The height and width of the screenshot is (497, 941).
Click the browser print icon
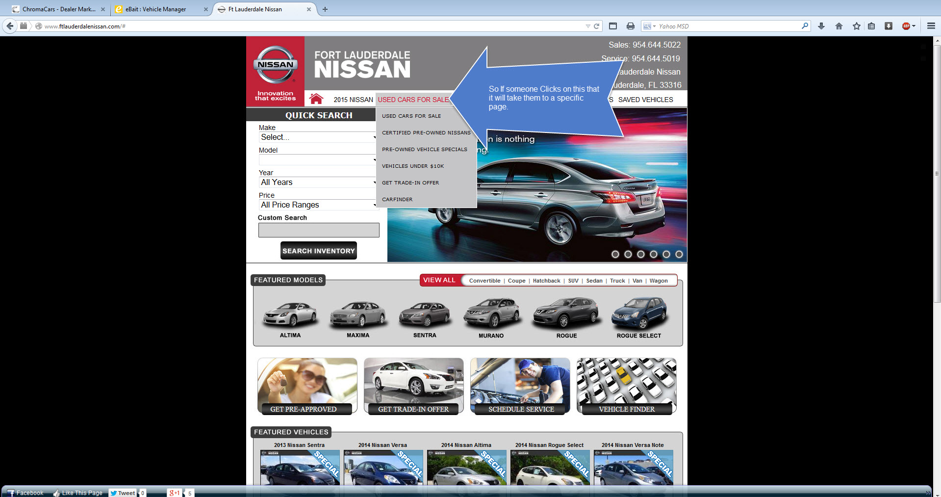(x=631, y=26)
